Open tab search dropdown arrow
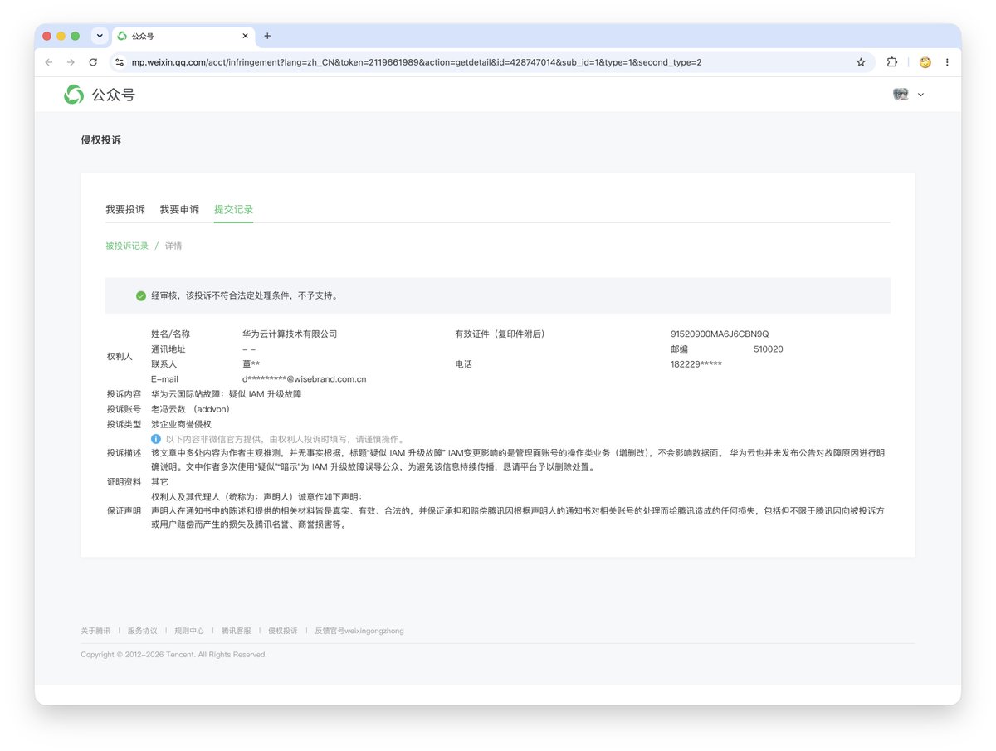Screen dimensions: 996x751 [100, 36]
